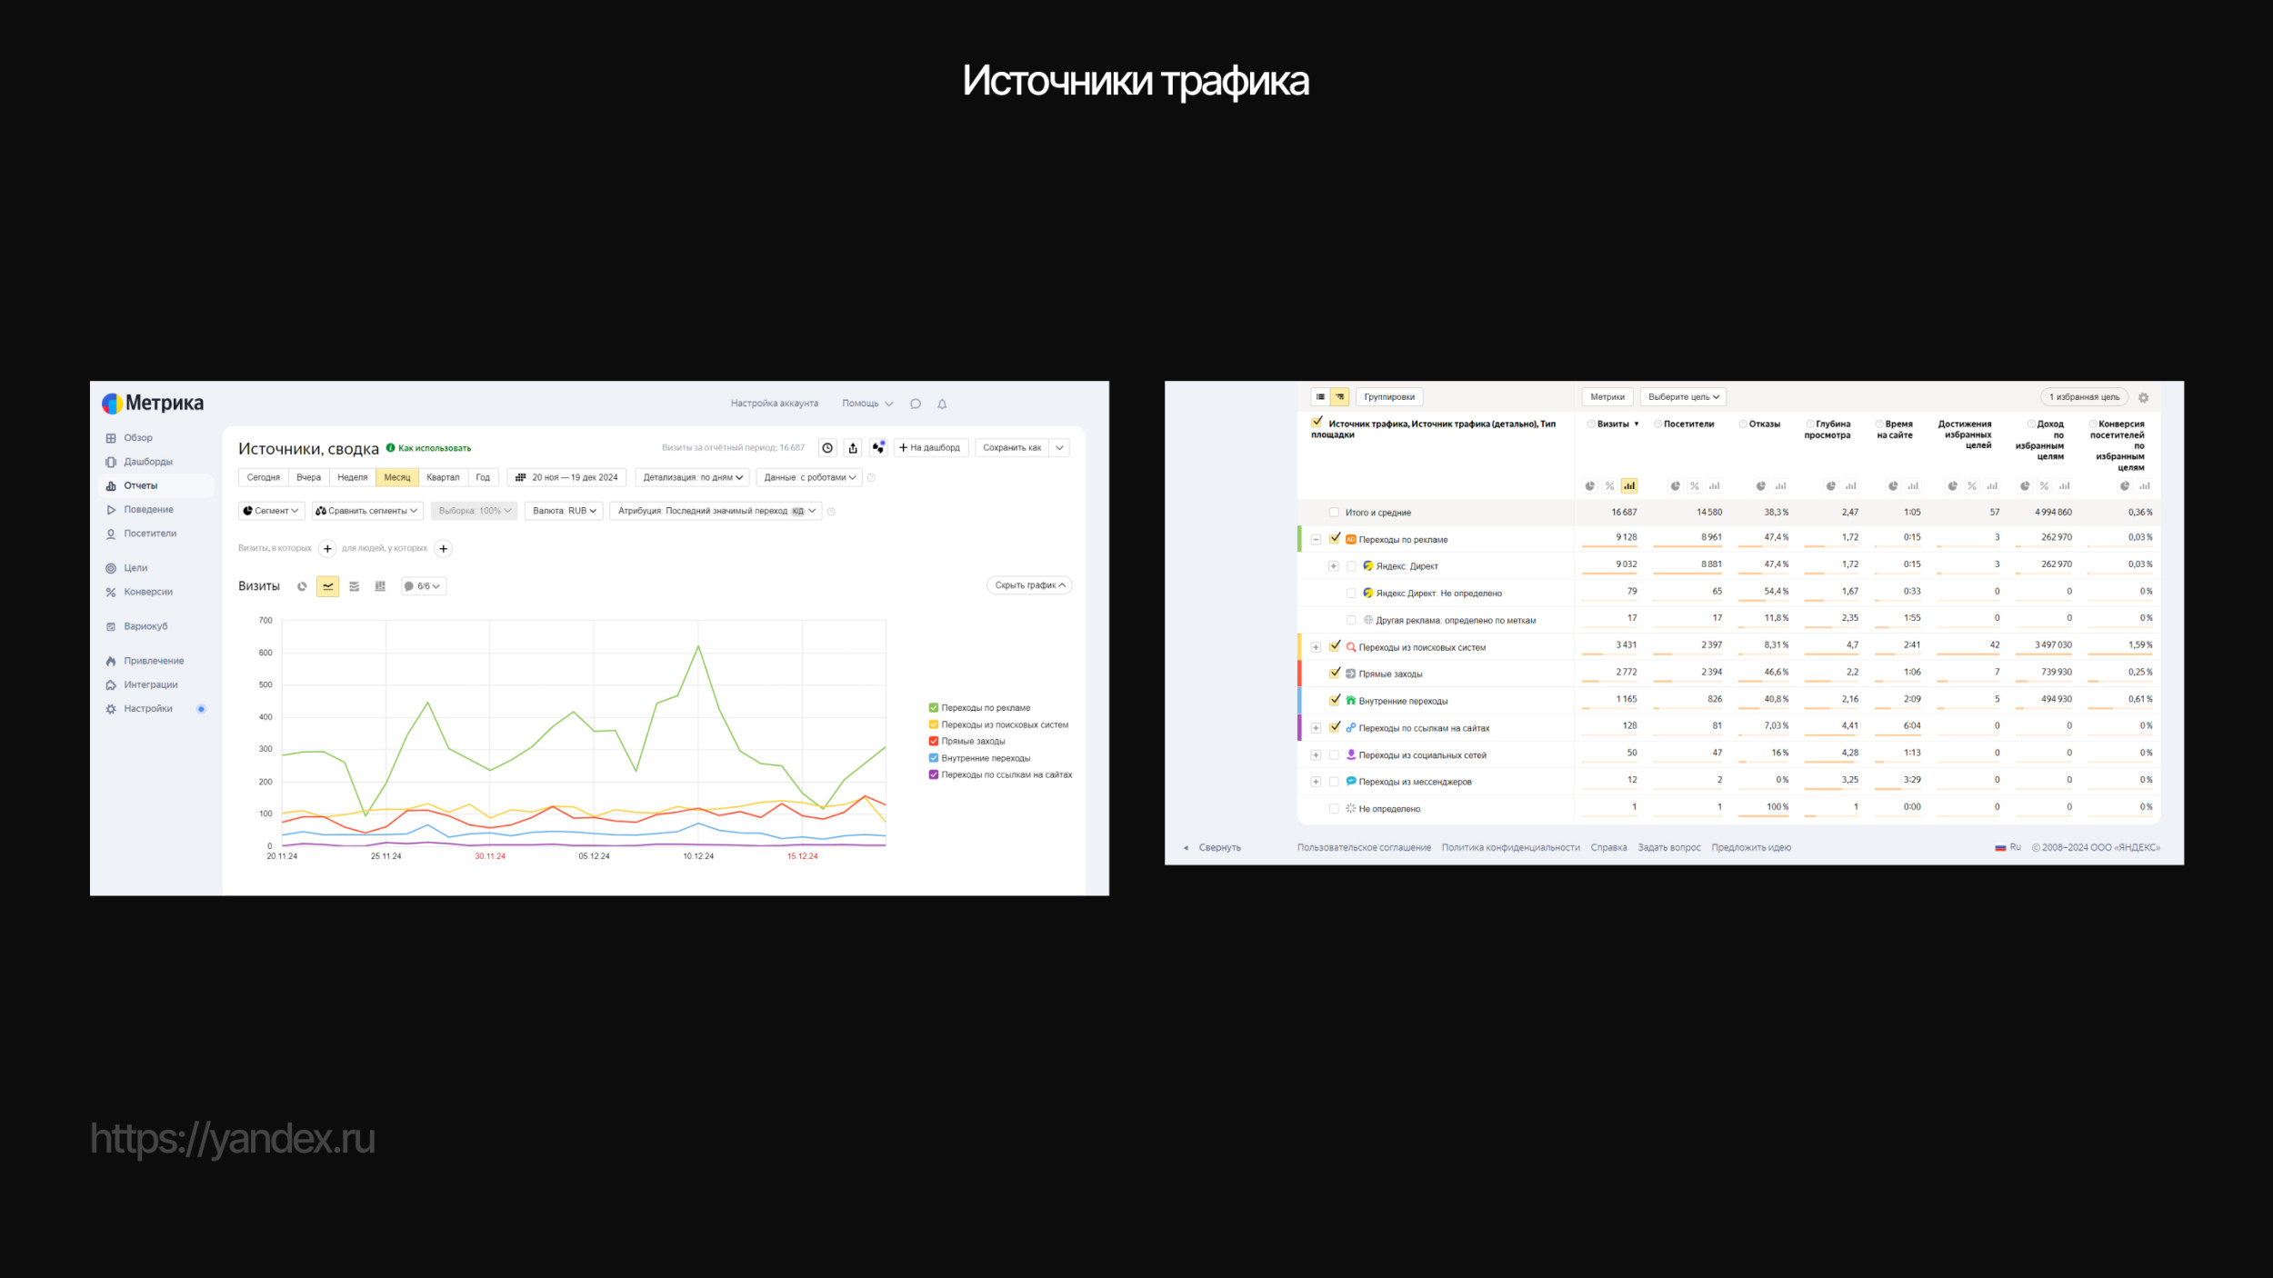The image size is (2273, 1278).
Task: Switch table to flat list view
Action: [1320, 397]
